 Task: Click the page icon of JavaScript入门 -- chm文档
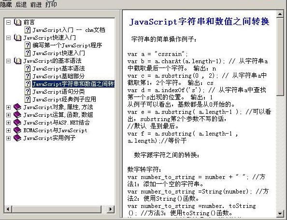pos(28,30)
